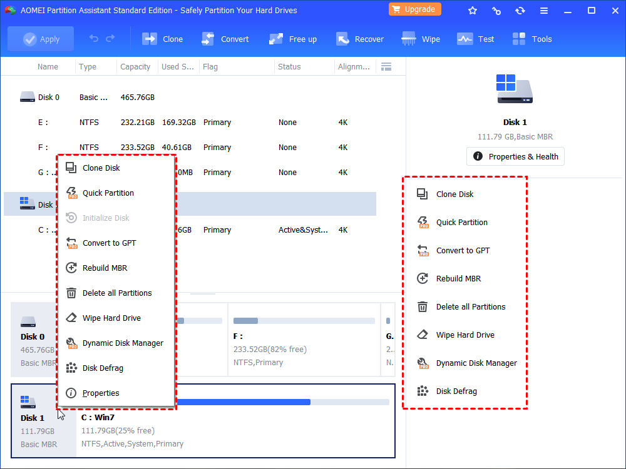Click the share/connect icon in title bar
The image size is (626, 469).
[x=496, y=11]
